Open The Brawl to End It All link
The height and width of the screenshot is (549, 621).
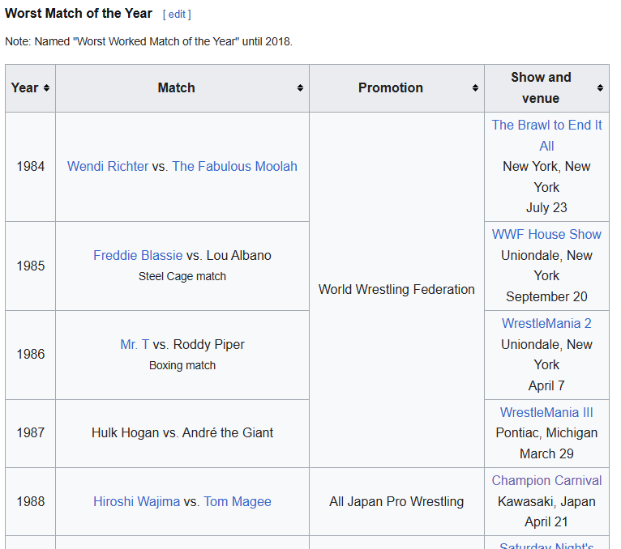(546, 135)
